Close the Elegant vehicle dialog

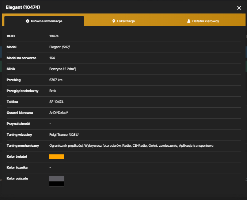(239, 8)
